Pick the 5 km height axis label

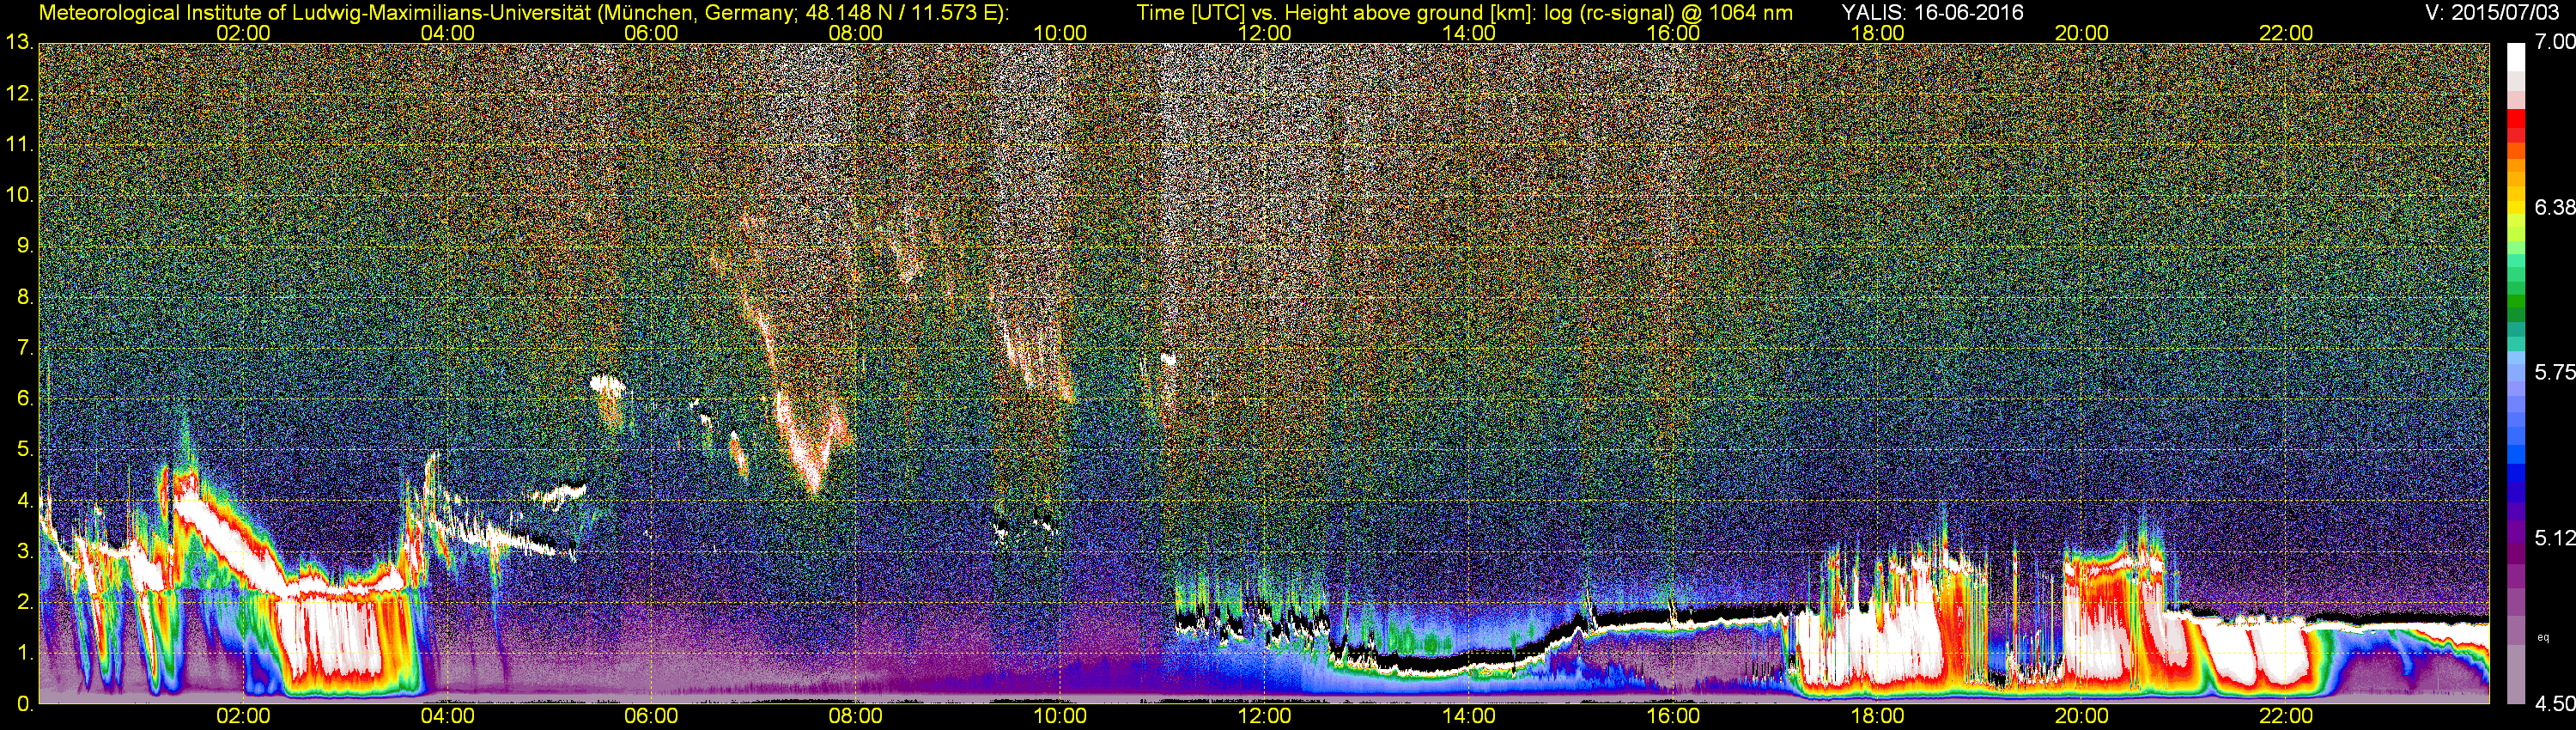click(25, 450)
